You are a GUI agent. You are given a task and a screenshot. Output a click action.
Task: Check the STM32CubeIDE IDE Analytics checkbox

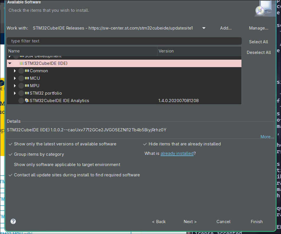[21, 100]
